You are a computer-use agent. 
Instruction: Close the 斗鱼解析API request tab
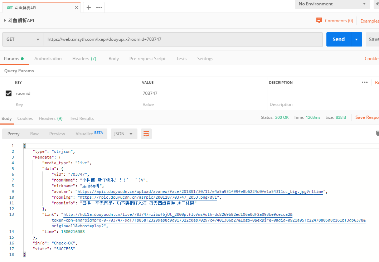pos(77,8)
